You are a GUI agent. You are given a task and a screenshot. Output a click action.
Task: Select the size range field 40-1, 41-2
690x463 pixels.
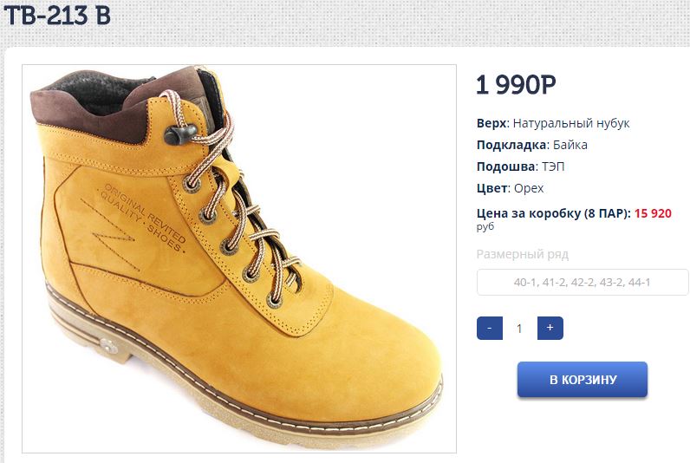click(583, 282)
